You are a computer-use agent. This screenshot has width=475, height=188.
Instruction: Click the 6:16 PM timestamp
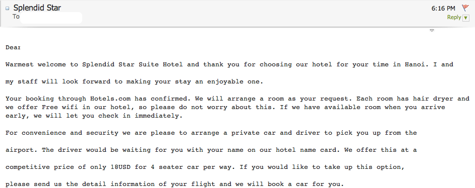click(x=443, y=9)
